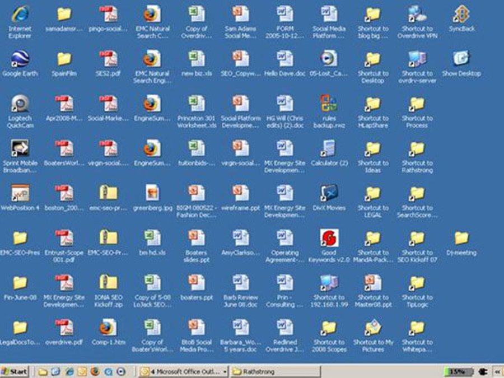Open the Dj-meeting folder
The width and height of the screenshot is (504, 378).
[461, 239]
